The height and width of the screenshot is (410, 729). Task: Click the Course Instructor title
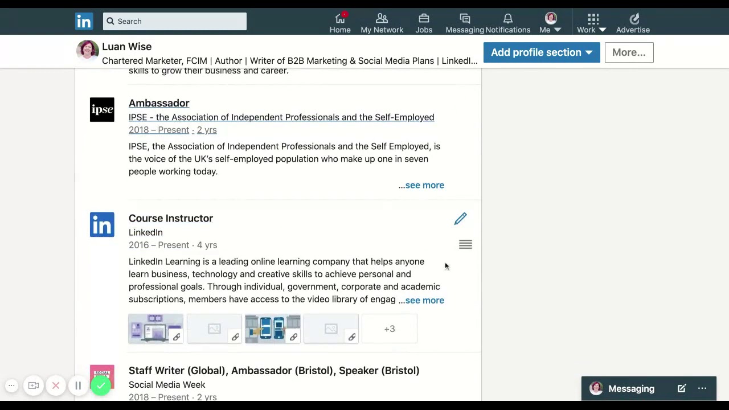point(171,218)
